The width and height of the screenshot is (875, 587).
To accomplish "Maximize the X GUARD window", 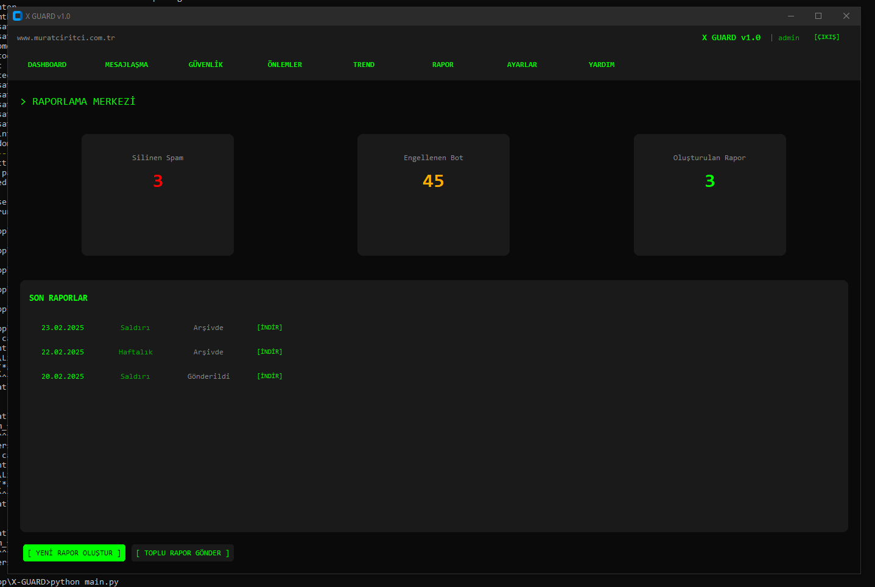I will coord(818,16).
